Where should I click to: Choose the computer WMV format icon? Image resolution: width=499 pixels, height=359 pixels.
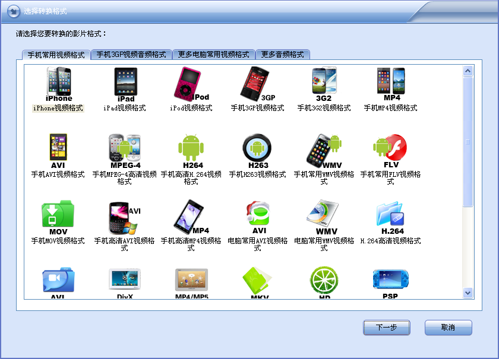click(x=323, y=218)
